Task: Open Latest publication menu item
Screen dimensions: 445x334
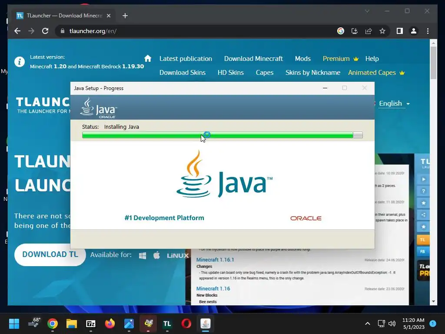Action: (186, 59)
